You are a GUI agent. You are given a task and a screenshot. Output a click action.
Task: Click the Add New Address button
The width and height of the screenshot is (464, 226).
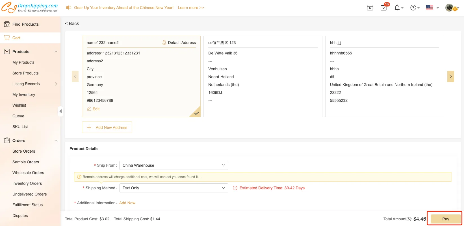[x=107, y=128]
